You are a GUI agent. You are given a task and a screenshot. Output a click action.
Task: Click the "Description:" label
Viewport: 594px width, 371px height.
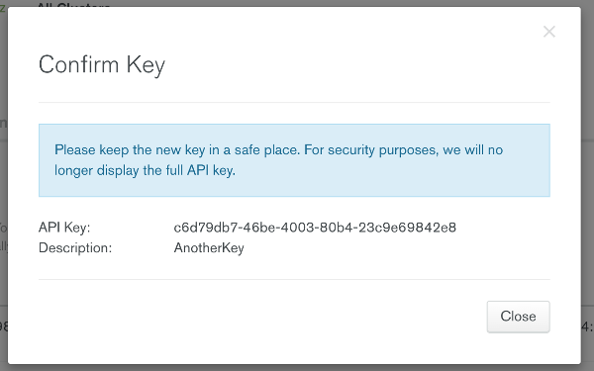tap(75, 248)
